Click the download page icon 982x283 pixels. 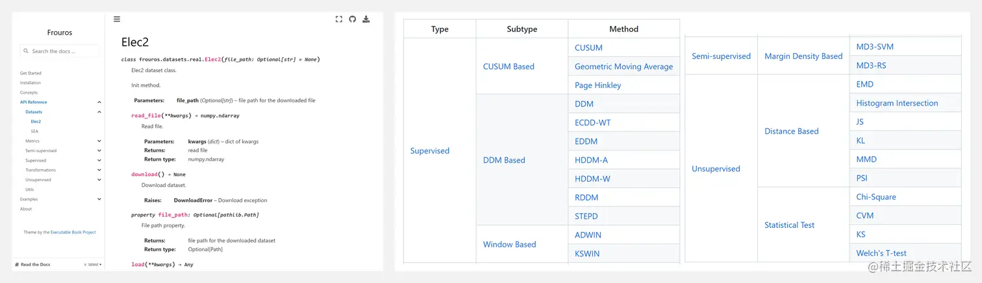click(366, 19)
